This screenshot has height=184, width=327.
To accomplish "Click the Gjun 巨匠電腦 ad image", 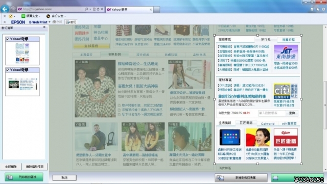I will click(x=286, y=138).
